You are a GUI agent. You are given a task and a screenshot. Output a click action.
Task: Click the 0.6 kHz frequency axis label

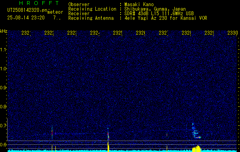[x=3, y=144]
